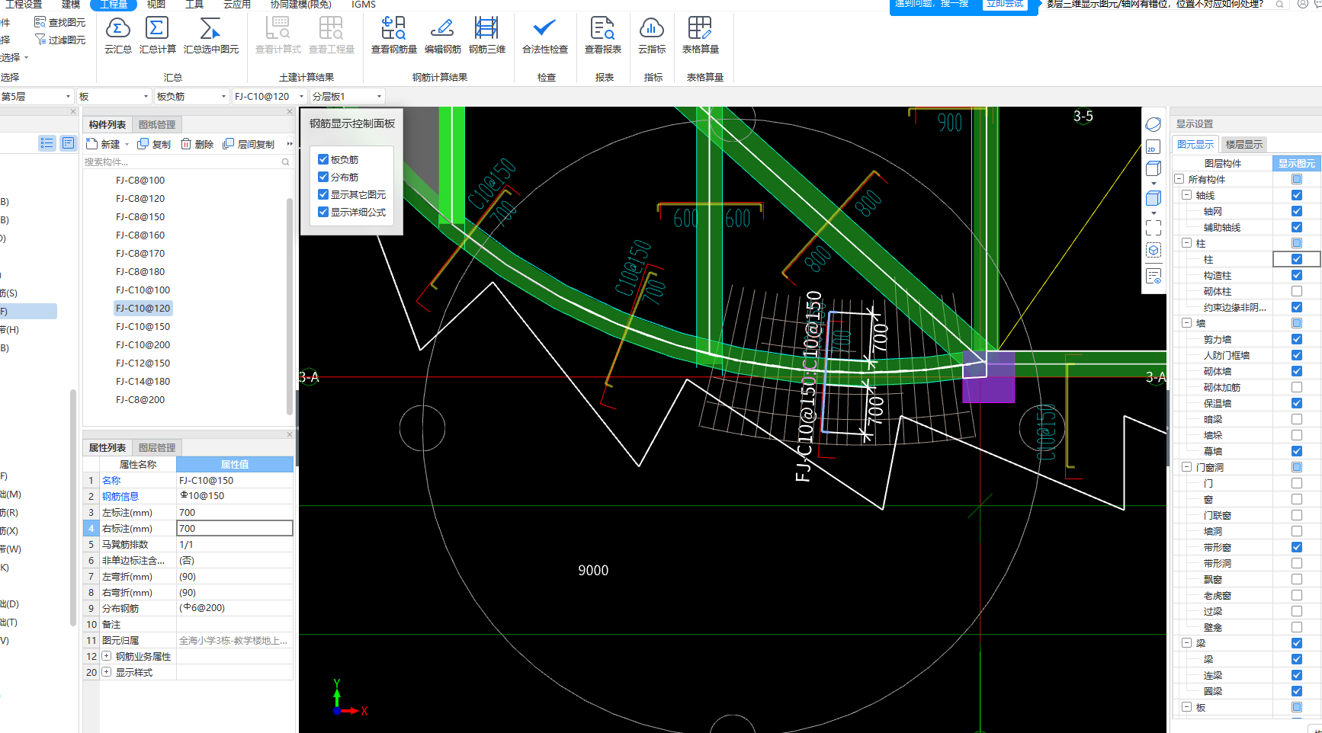Open the 表格算量 table calculation tool

700,35
